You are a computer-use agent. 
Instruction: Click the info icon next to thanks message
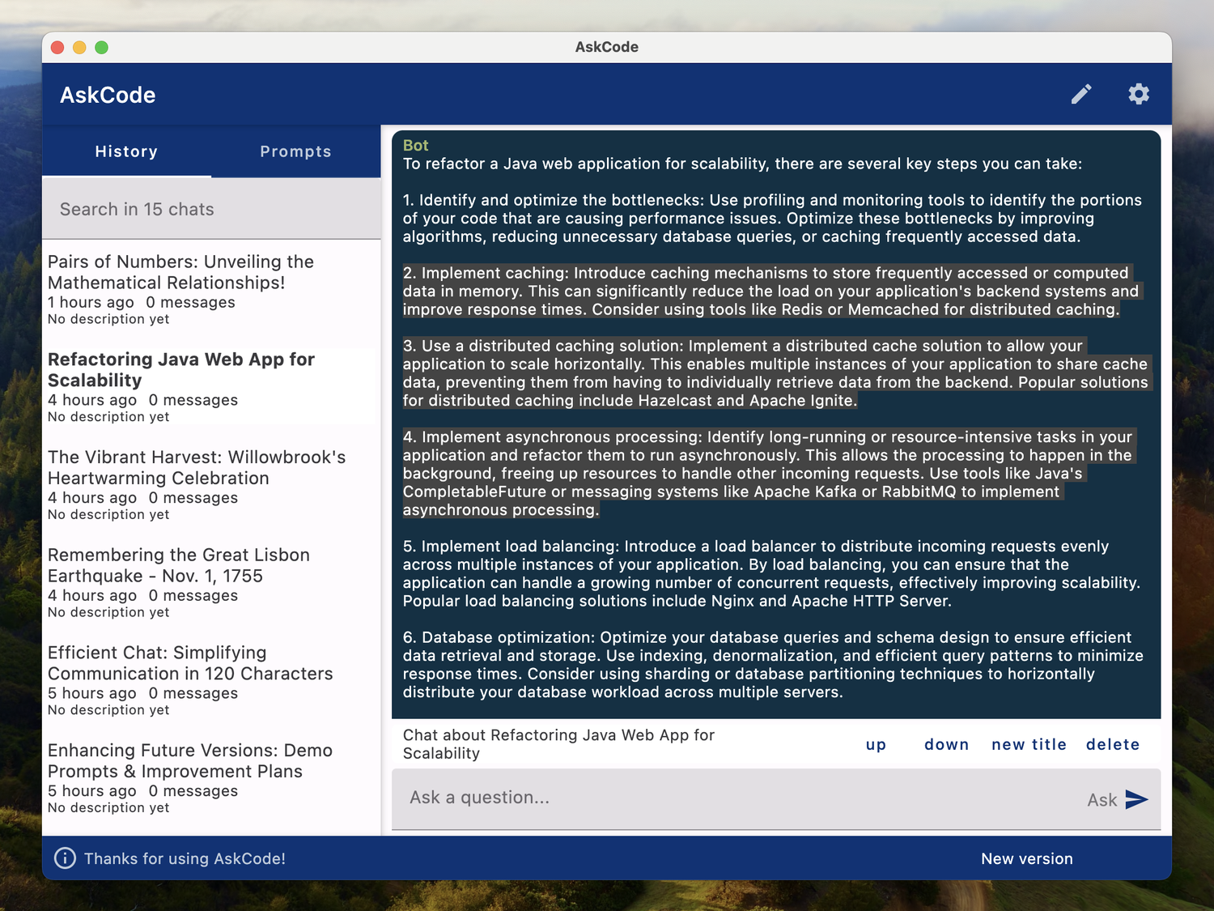coord(65,858)
